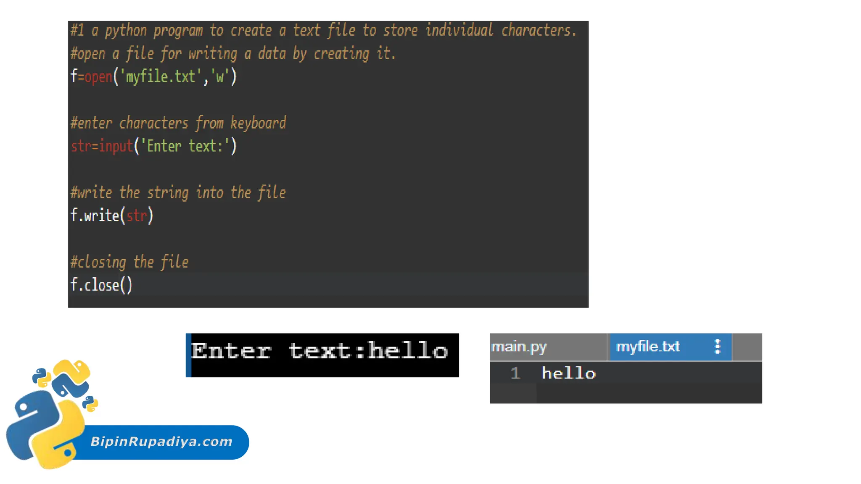Viewport: 861px width, 484px height.
Task: Click the f=open('myfile.txt','w') code line
Action: [153, 77]
